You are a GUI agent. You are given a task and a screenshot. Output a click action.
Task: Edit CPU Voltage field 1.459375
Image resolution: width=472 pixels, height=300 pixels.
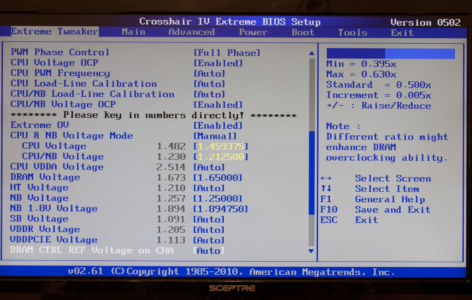click(221, 146)
